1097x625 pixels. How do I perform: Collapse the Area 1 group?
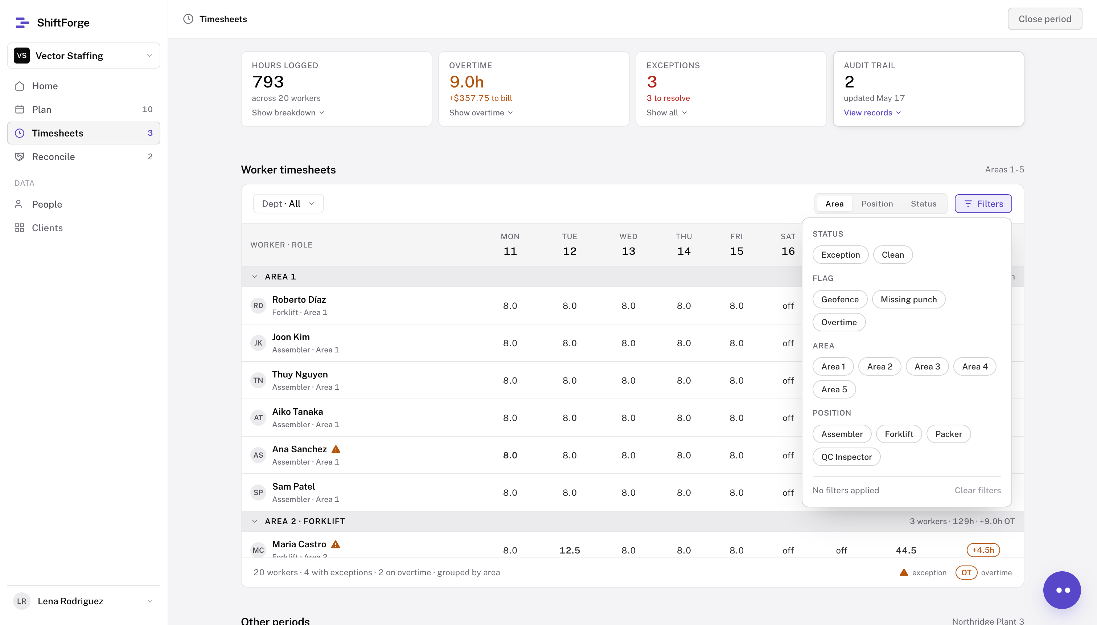pos(254,277)
